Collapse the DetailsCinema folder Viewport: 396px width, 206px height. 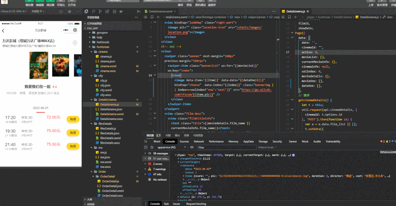click(107, 100)
